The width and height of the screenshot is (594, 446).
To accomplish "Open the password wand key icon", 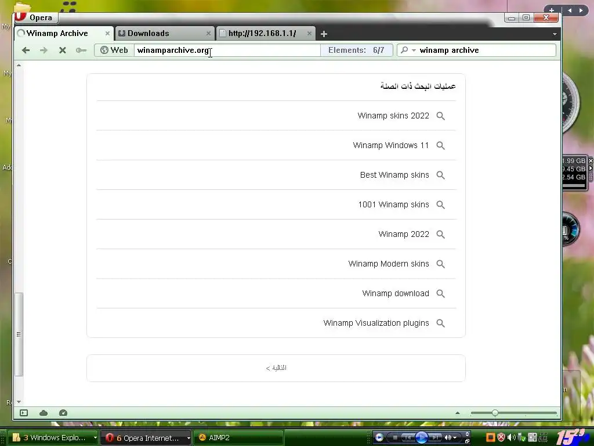I will click(81, 50).
